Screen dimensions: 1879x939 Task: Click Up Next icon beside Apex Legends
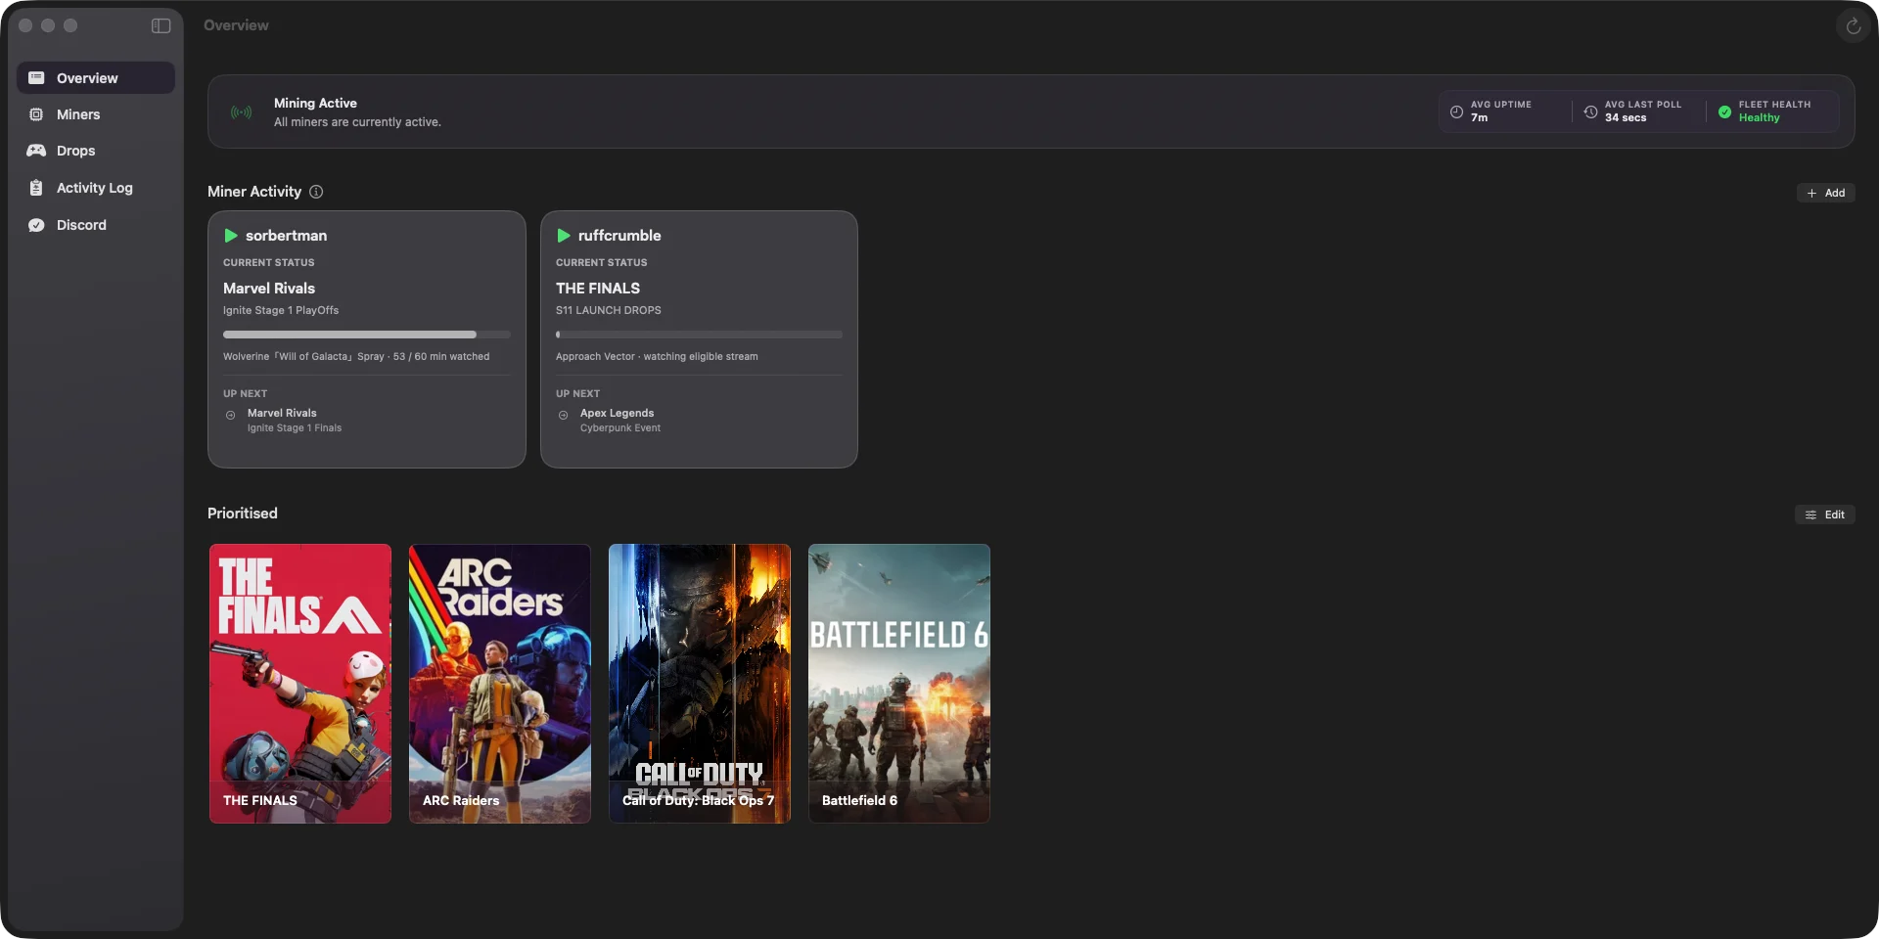[x=564, y=416]
